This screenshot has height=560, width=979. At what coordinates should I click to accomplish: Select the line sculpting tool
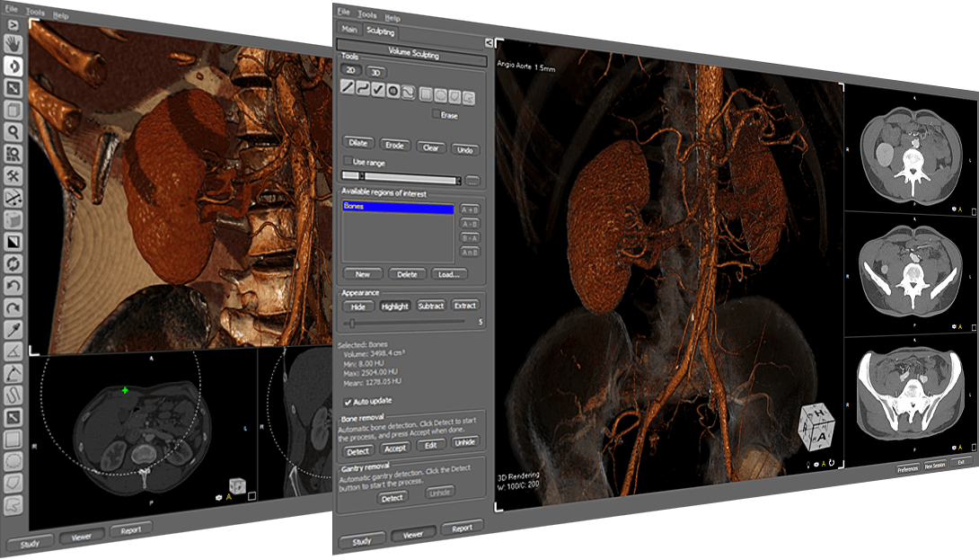[x=348, y=87]
